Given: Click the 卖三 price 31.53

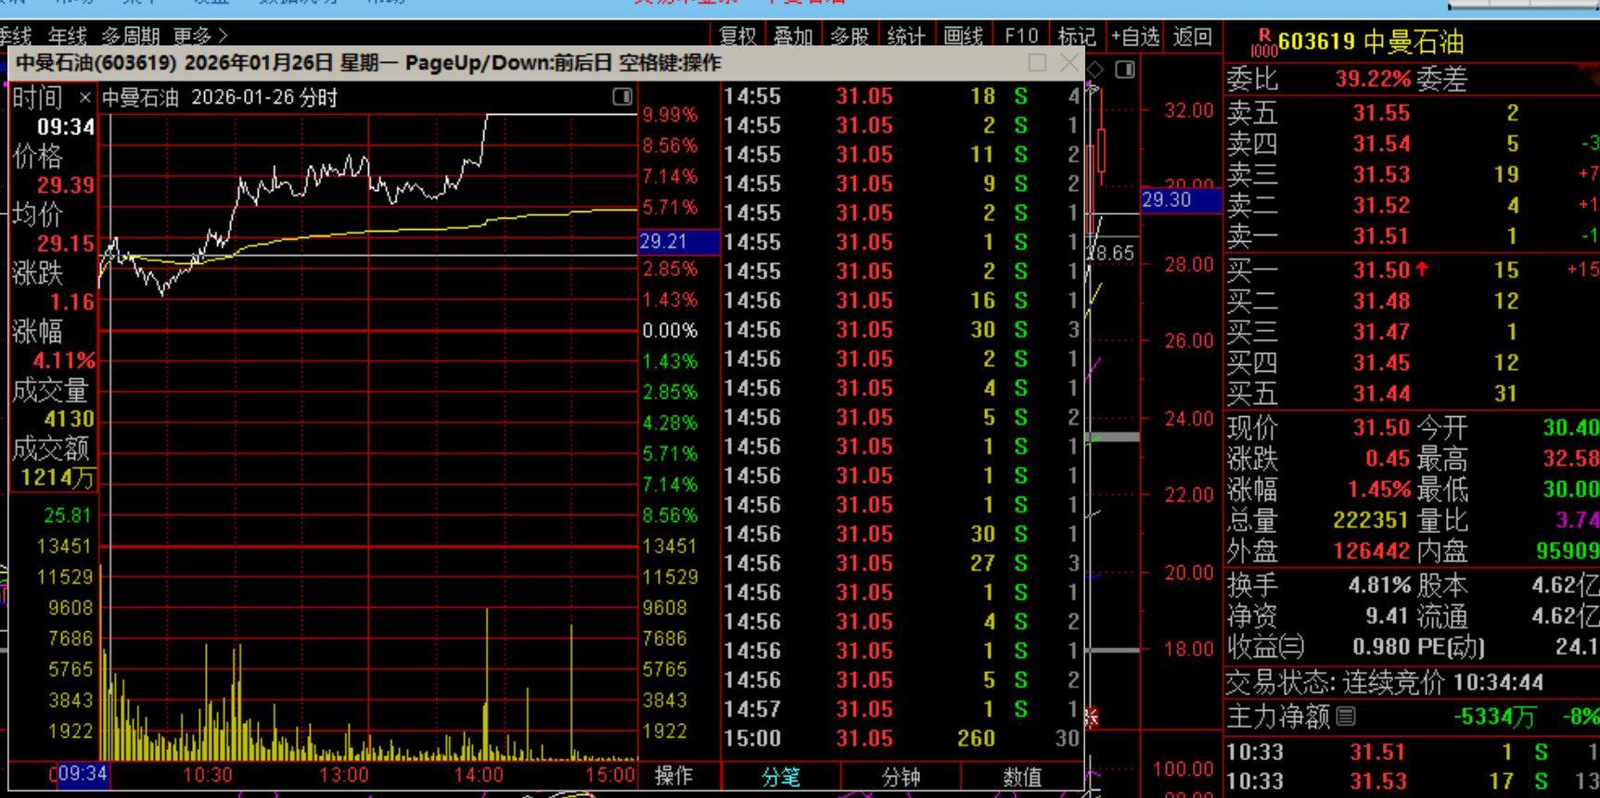Looking at the screenshot, I should tap(1381, 174).
